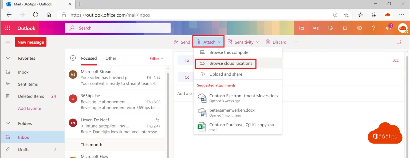Screen dimensions: 410x158
Task: Click Add favorite link
Action: click(x=30, y=108)
